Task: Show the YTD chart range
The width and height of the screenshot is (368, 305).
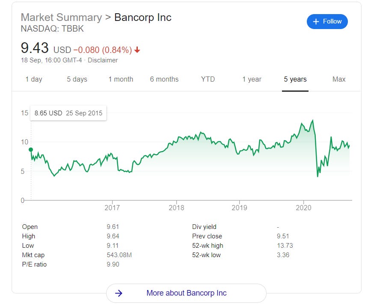Action: pyautogui.click(x=208, y=79)
